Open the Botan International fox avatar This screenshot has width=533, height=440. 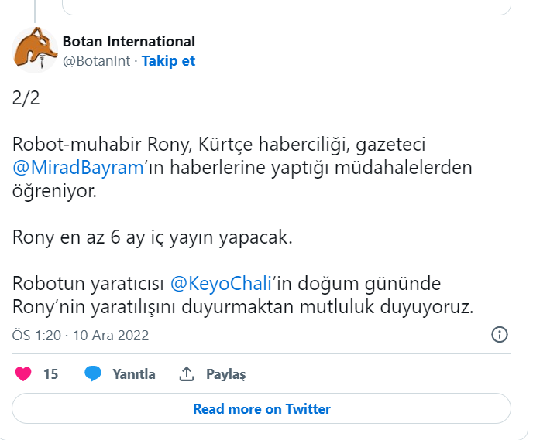click(34, 50)
